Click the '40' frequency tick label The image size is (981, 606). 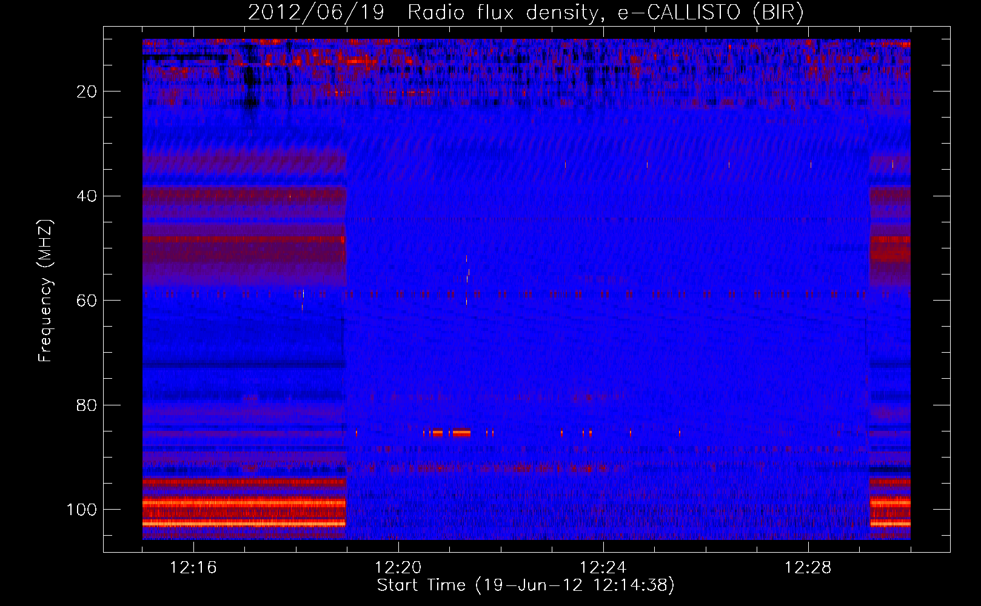[x=87, y=196]
